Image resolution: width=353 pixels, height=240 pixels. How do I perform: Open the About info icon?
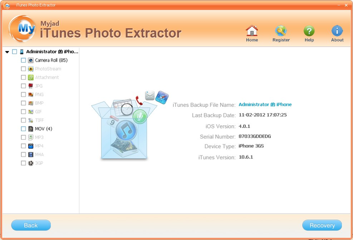(337, 31)
